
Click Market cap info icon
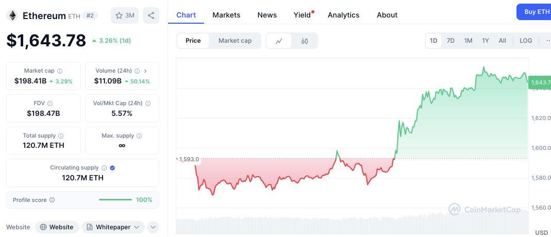click(60, 71)
